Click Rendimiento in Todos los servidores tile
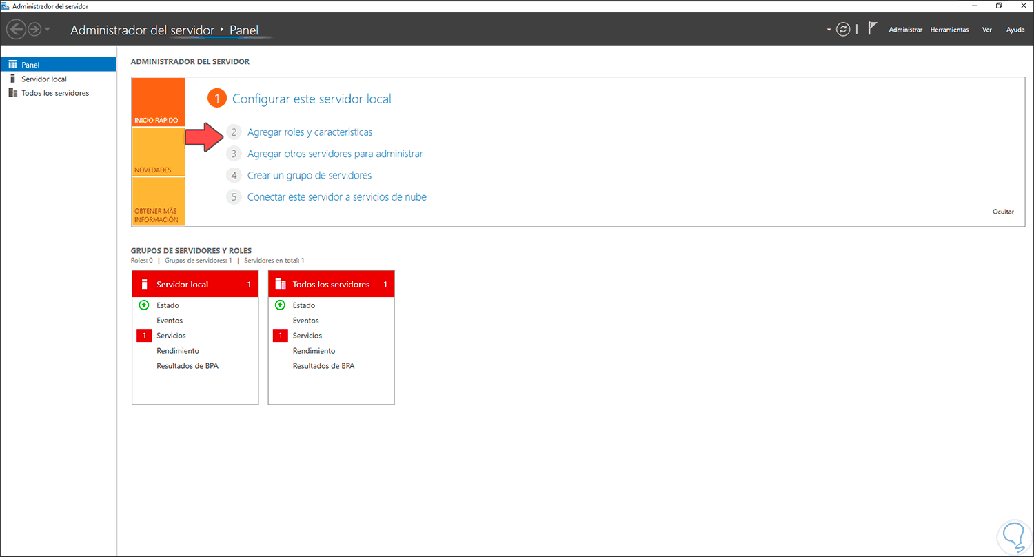This screenshot has width=1034, height=557. coord(314,351)
